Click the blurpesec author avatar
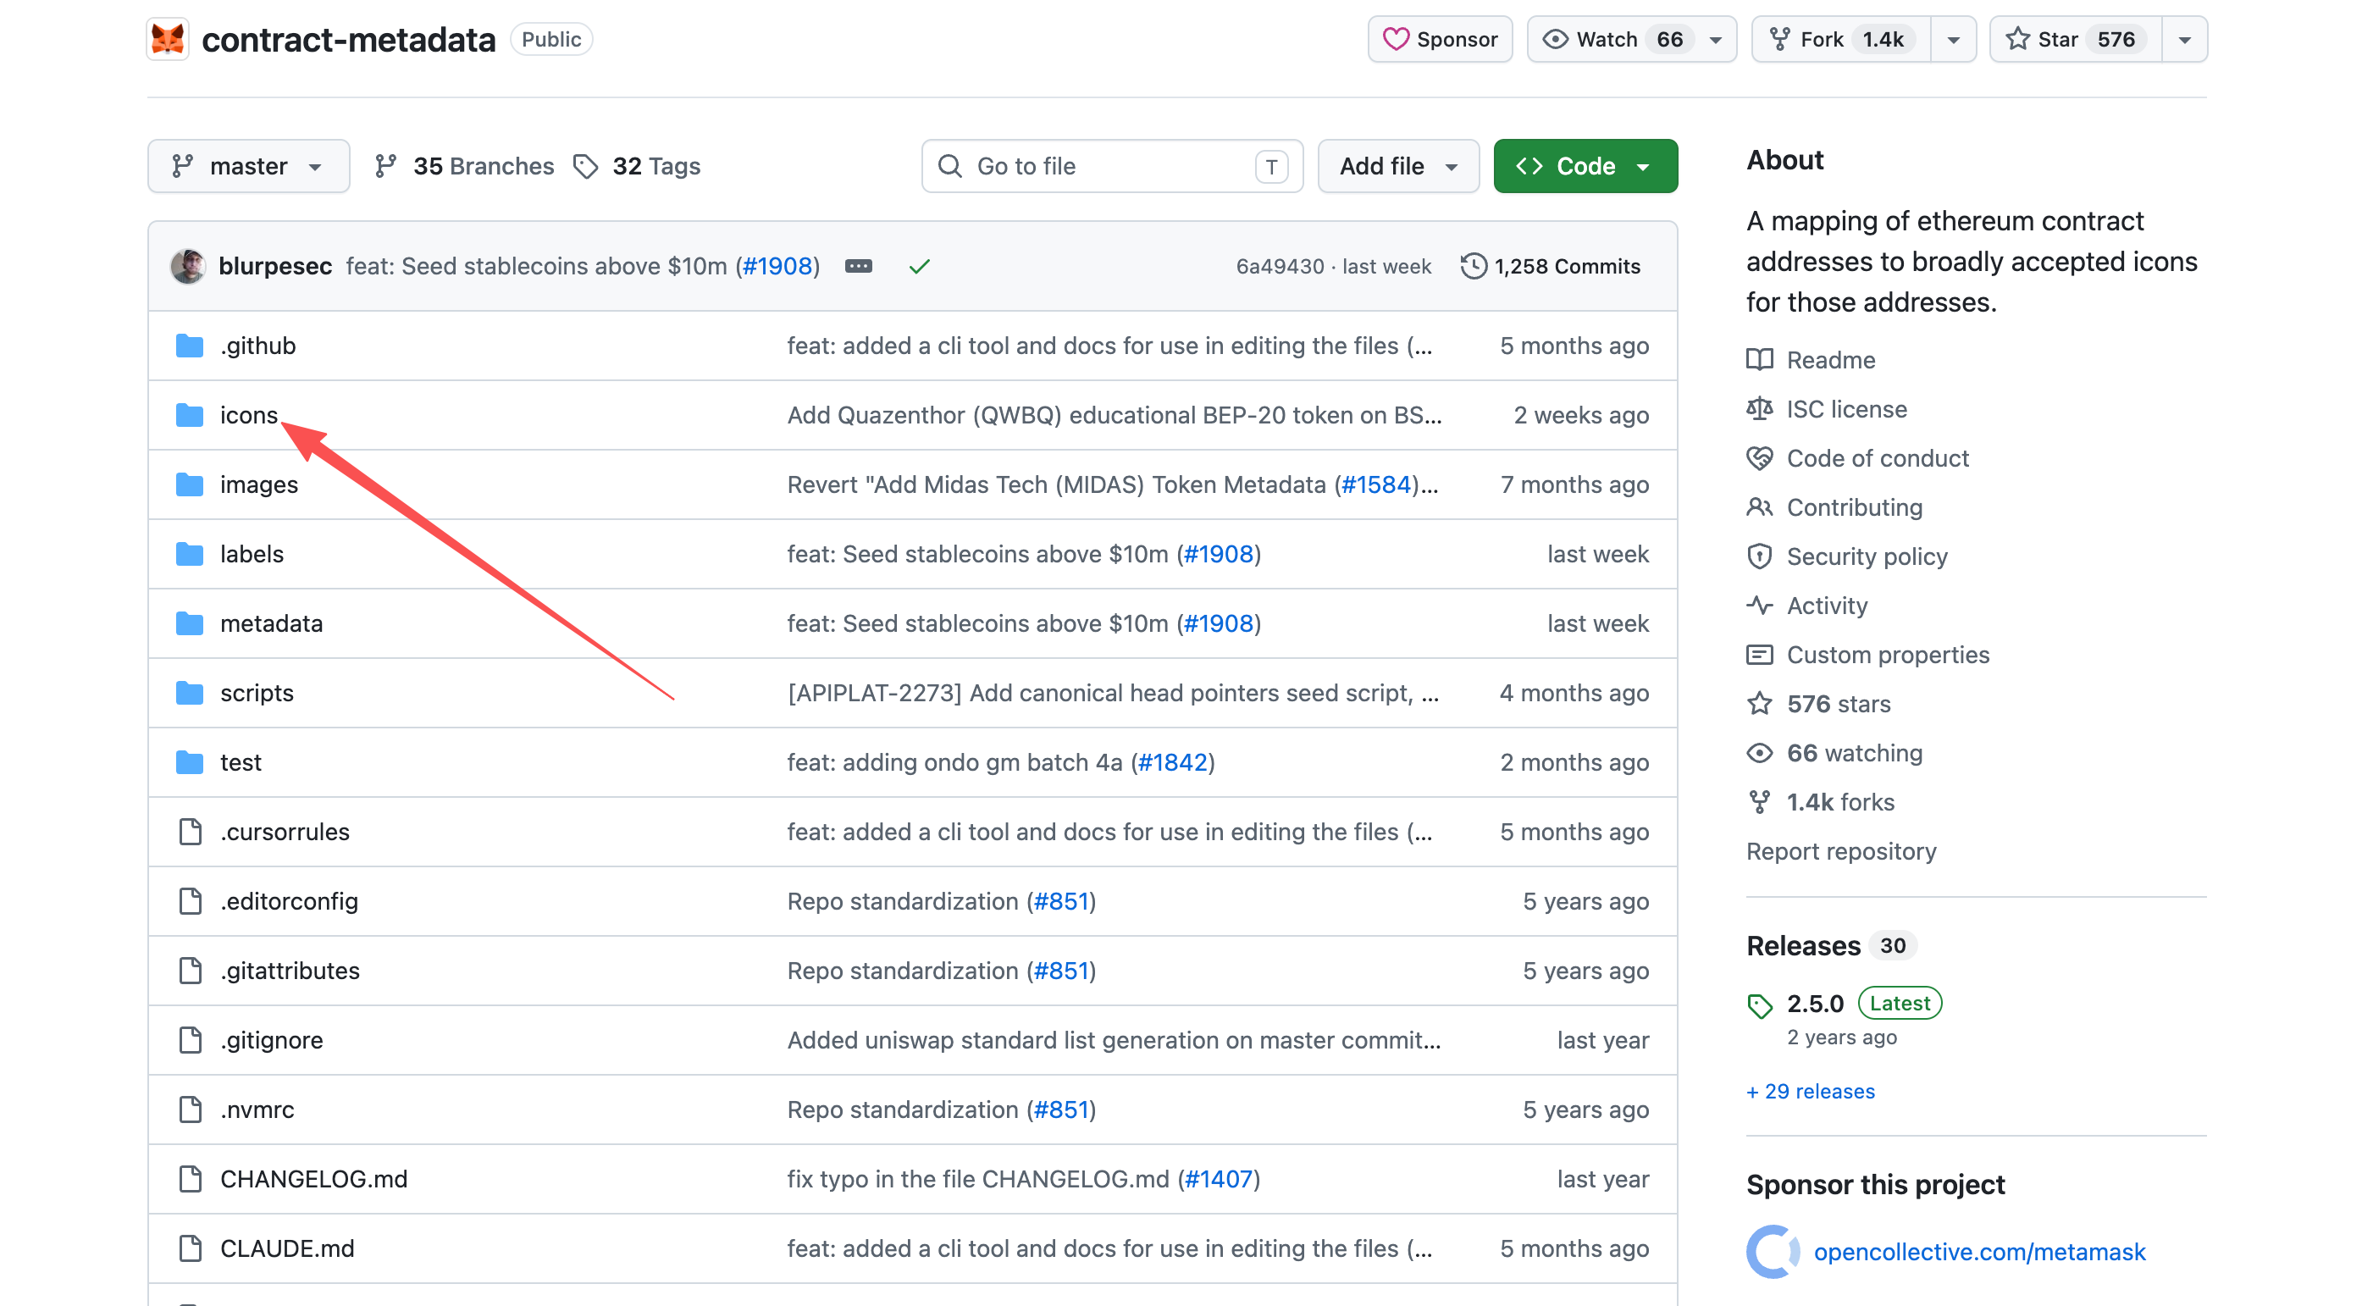 point(188,266)
